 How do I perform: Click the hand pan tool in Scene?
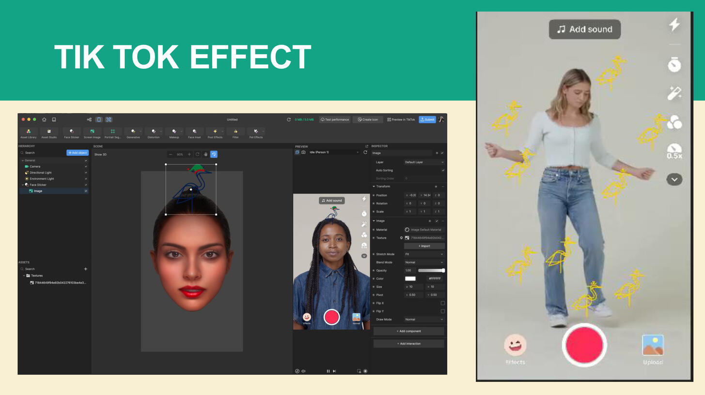click(205, 154)
